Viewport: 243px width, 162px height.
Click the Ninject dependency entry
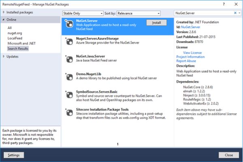tap(197, 95)
